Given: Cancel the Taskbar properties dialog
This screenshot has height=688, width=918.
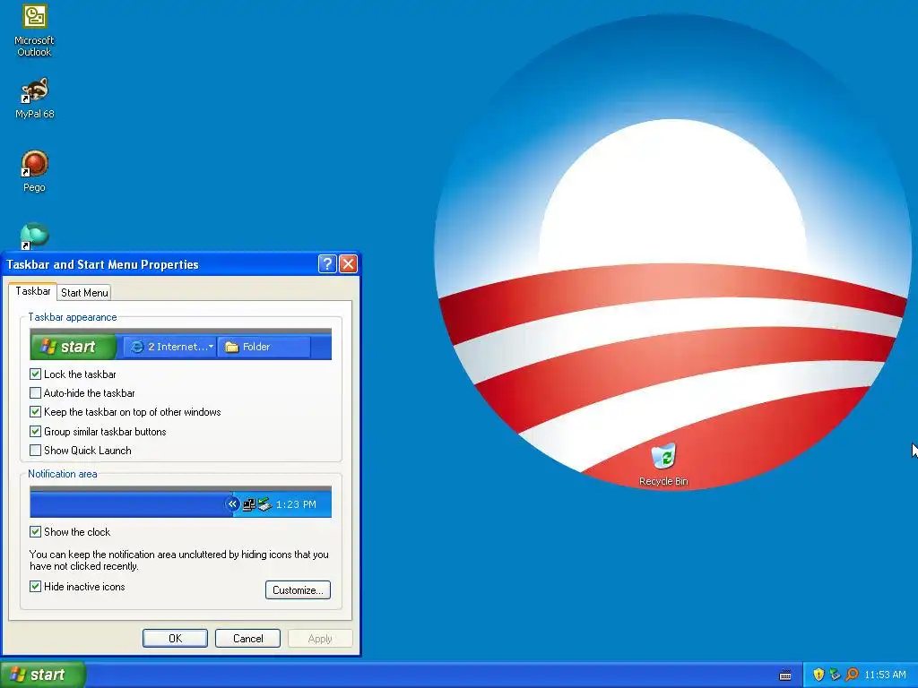Looking at the screenshot, I should coord(247,638).
